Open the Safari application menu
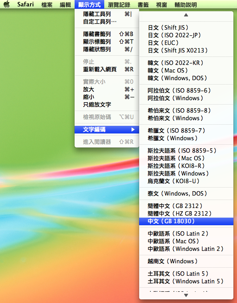237x303 pixels. 25,4
